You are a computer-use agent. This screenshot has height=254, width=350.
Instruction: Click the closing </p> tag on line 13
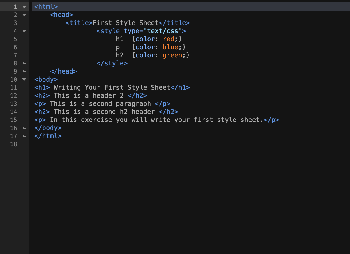[162, 104]
